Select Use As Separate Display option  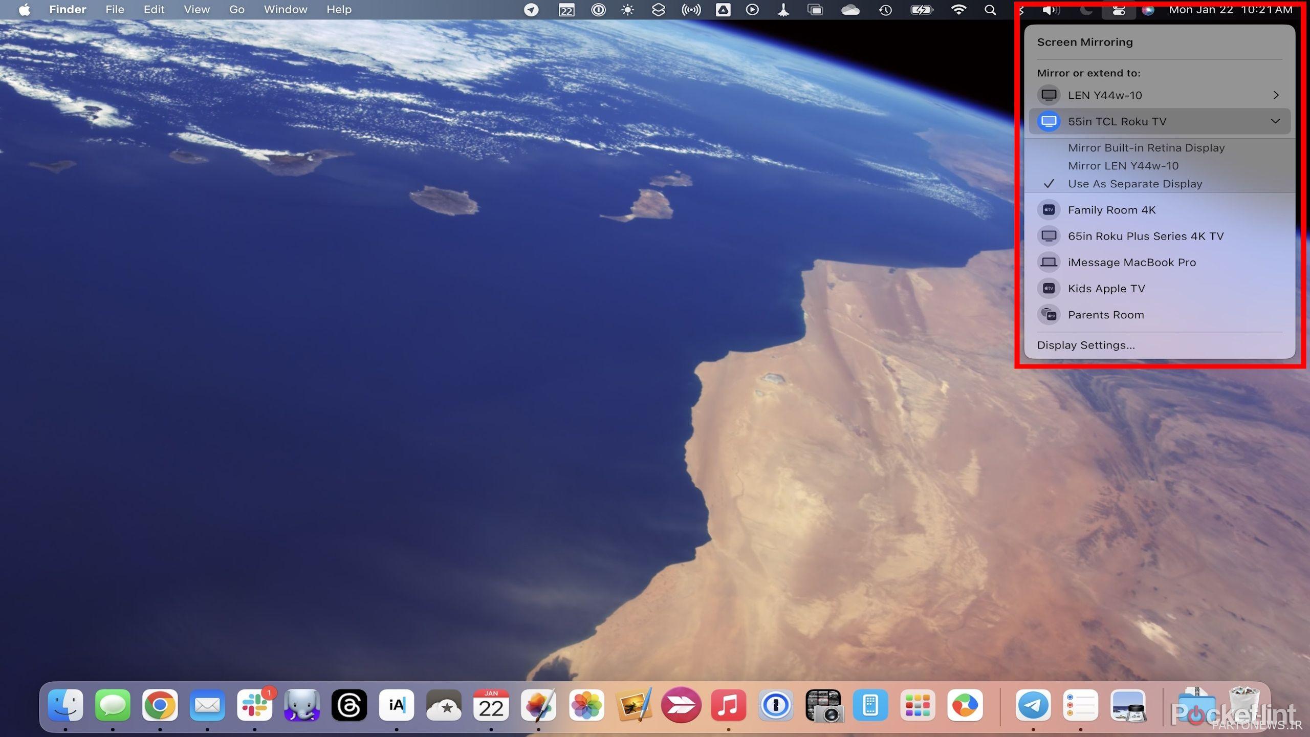[x=1134, y=184]
